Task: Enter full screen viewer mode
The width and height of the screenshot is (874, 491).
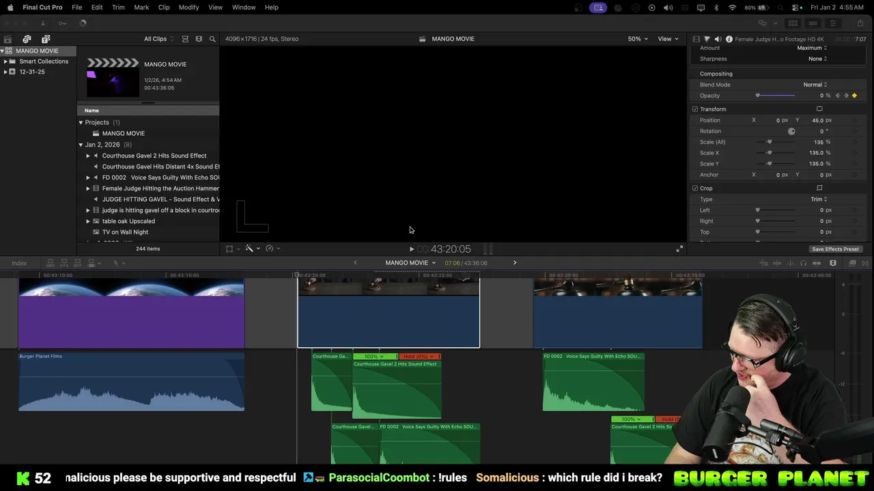Action: [x=679, y=249]
